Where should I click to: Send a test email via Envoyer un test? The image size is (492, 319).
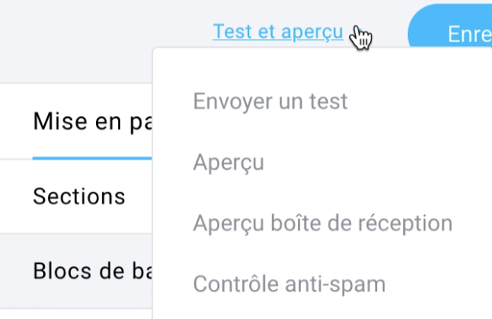coord(270,101)
